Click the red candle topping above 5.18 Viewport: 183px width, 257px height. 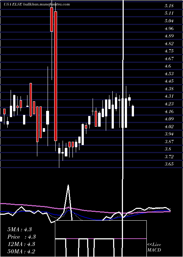pyautogui.click(x=52, y=19)
